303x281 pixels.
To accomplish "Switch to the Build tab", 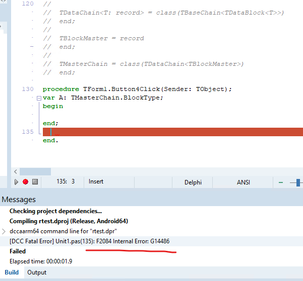I will click(x=12, y=272).
